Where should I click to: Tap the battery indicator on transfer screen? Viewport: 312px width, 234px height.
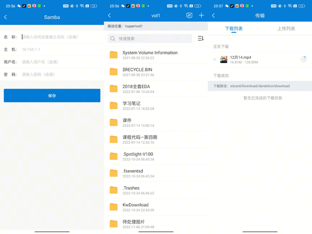(301, 6)
